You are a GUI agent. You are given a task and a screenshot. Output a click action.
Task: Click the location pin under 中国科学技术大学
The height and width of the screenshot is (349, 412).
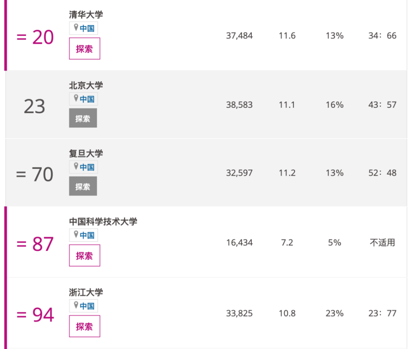(76, 234)
